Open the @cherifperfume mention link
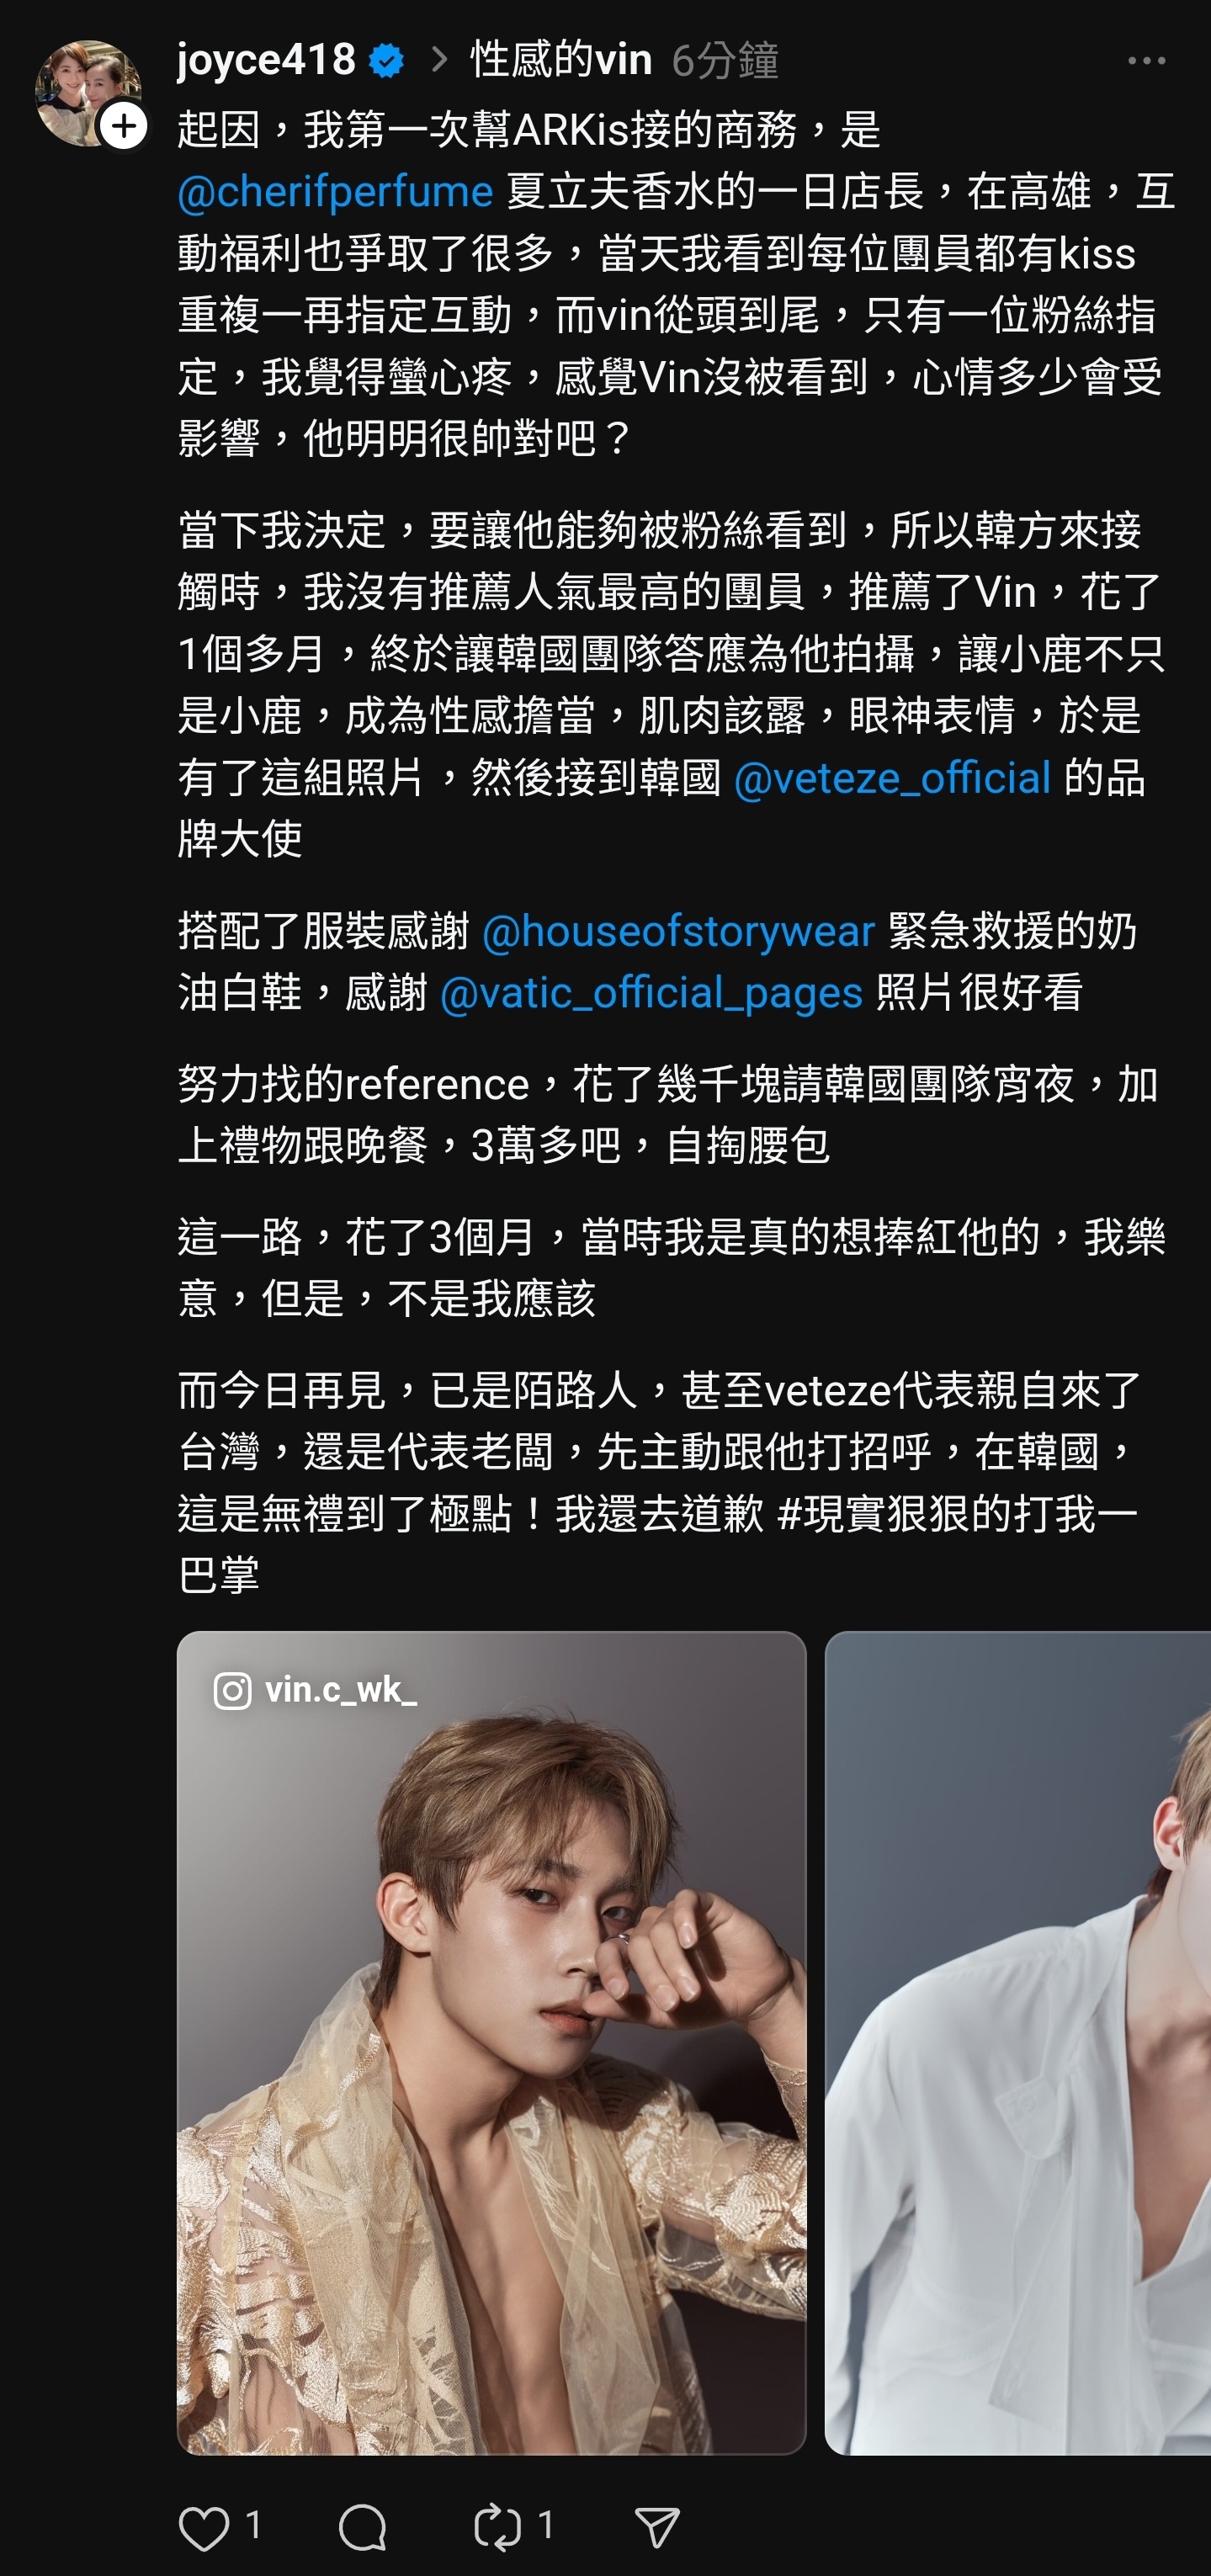Image resolution: width=1211 pixels, height=2576 pixels. coord(335,191)
